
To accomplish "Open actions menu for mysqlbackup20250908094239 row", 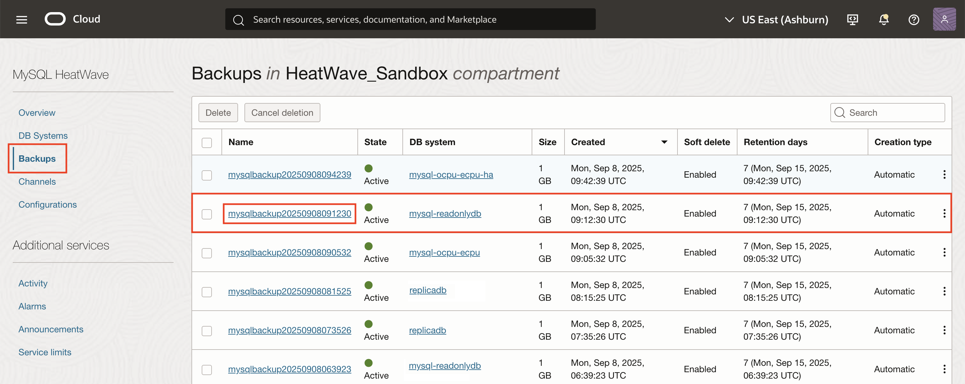I will [x=944, y=174].
